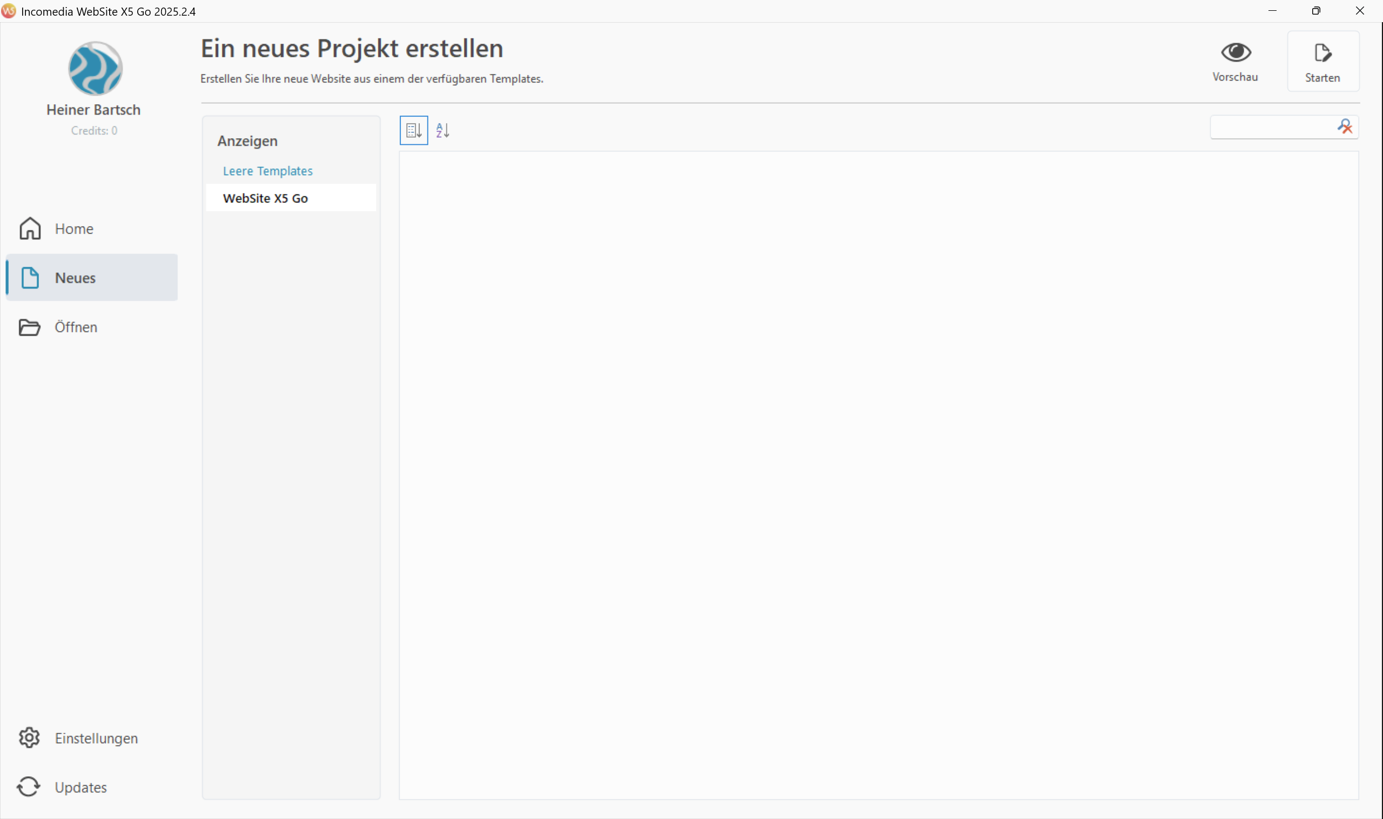Click the user profile avatar
1383x819 pixels.
click(x=95, y=69)
